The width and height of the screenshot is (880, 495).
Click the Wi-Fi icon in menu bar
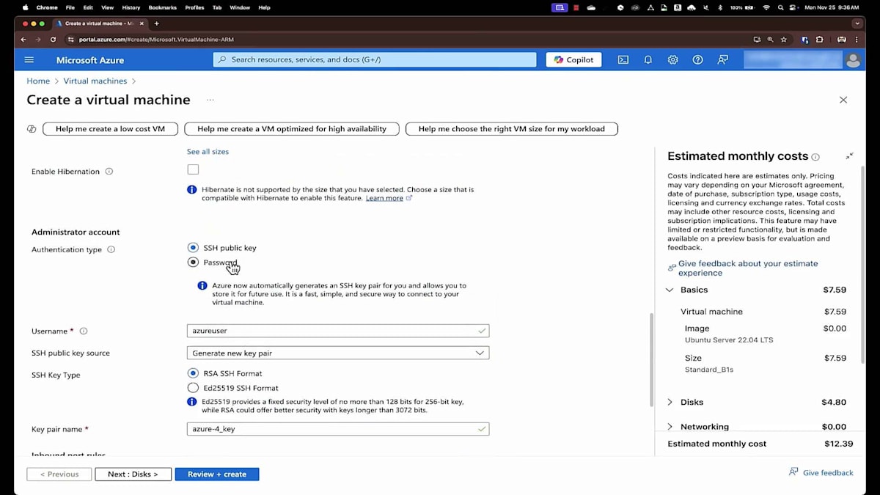(766, 7)
